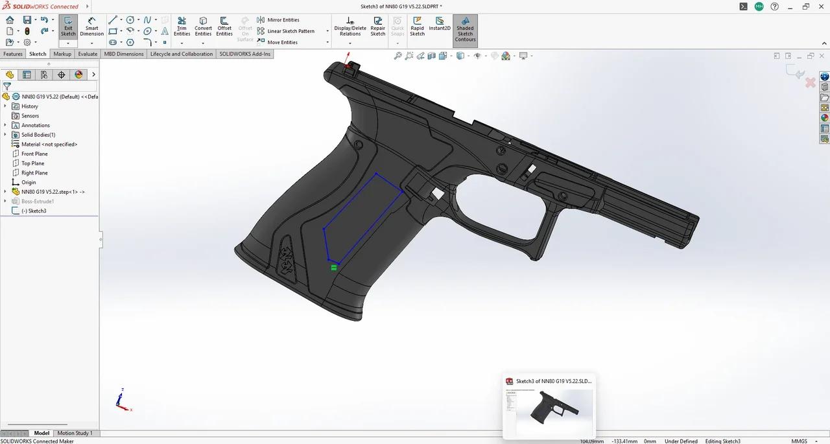Click the Edit Appearance sphere icon
Viewport: 830px width, 444px height.
pyautogui.click(x=506, y=56)
